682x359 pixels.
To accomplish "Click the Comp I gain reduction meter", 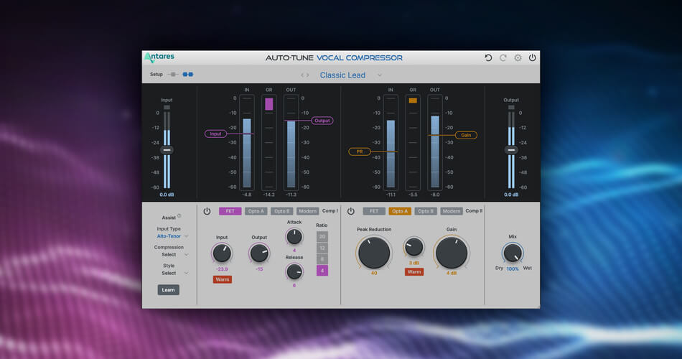I will coord(268,142).
